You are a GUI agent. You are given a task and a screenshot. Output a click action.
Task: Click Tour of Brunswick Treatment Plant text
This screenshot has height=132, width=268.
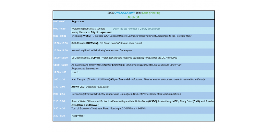point(109,108)
